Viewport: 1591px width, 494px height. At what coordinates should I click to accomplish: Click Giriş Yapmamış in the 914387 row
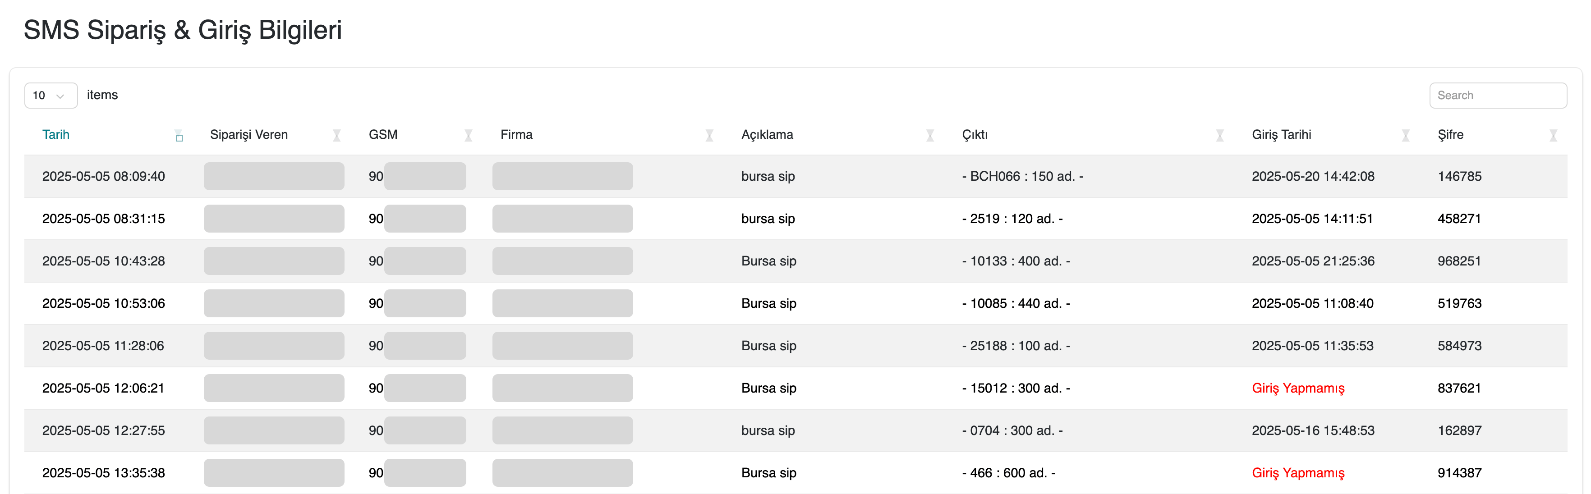click(x=1297, y=473)
